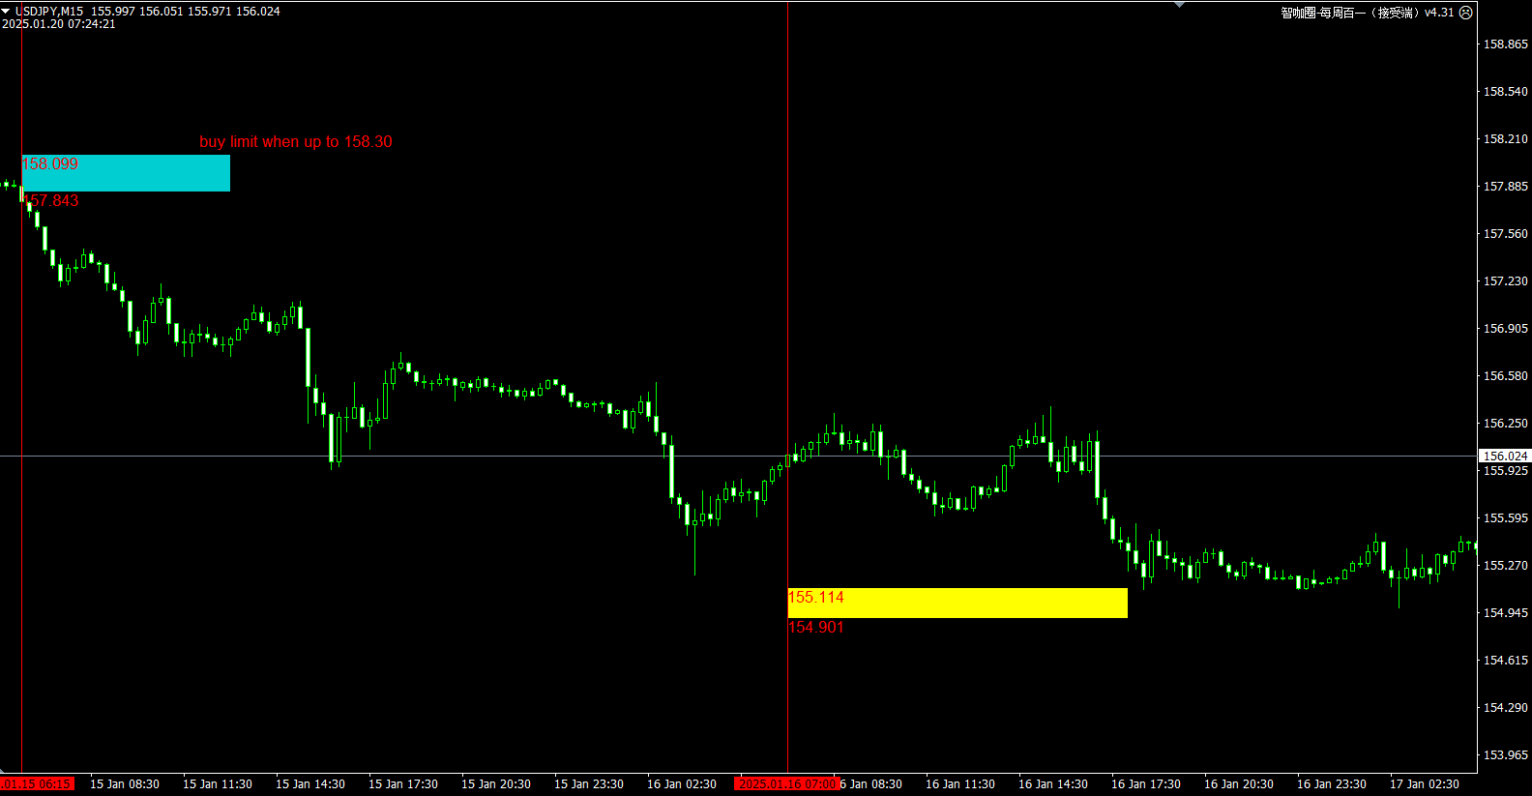Open the one-click trading triangle beside USDJPY,M15
The height and width of the screenshot is (796, 1532).
[x=6, y=11]
